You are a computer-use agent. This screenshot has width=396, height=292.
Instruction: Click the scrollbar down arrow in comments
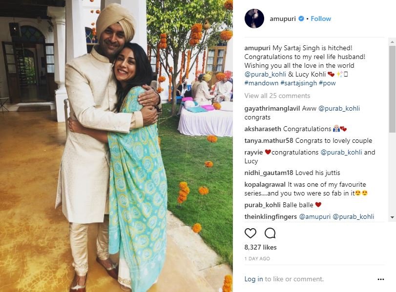[x=392, y=217]
